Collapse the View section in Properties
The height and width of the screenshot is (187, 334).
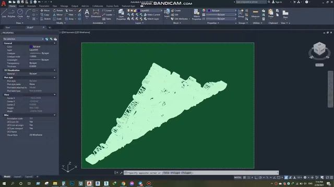pyautogui.click(x=55, y=95)
